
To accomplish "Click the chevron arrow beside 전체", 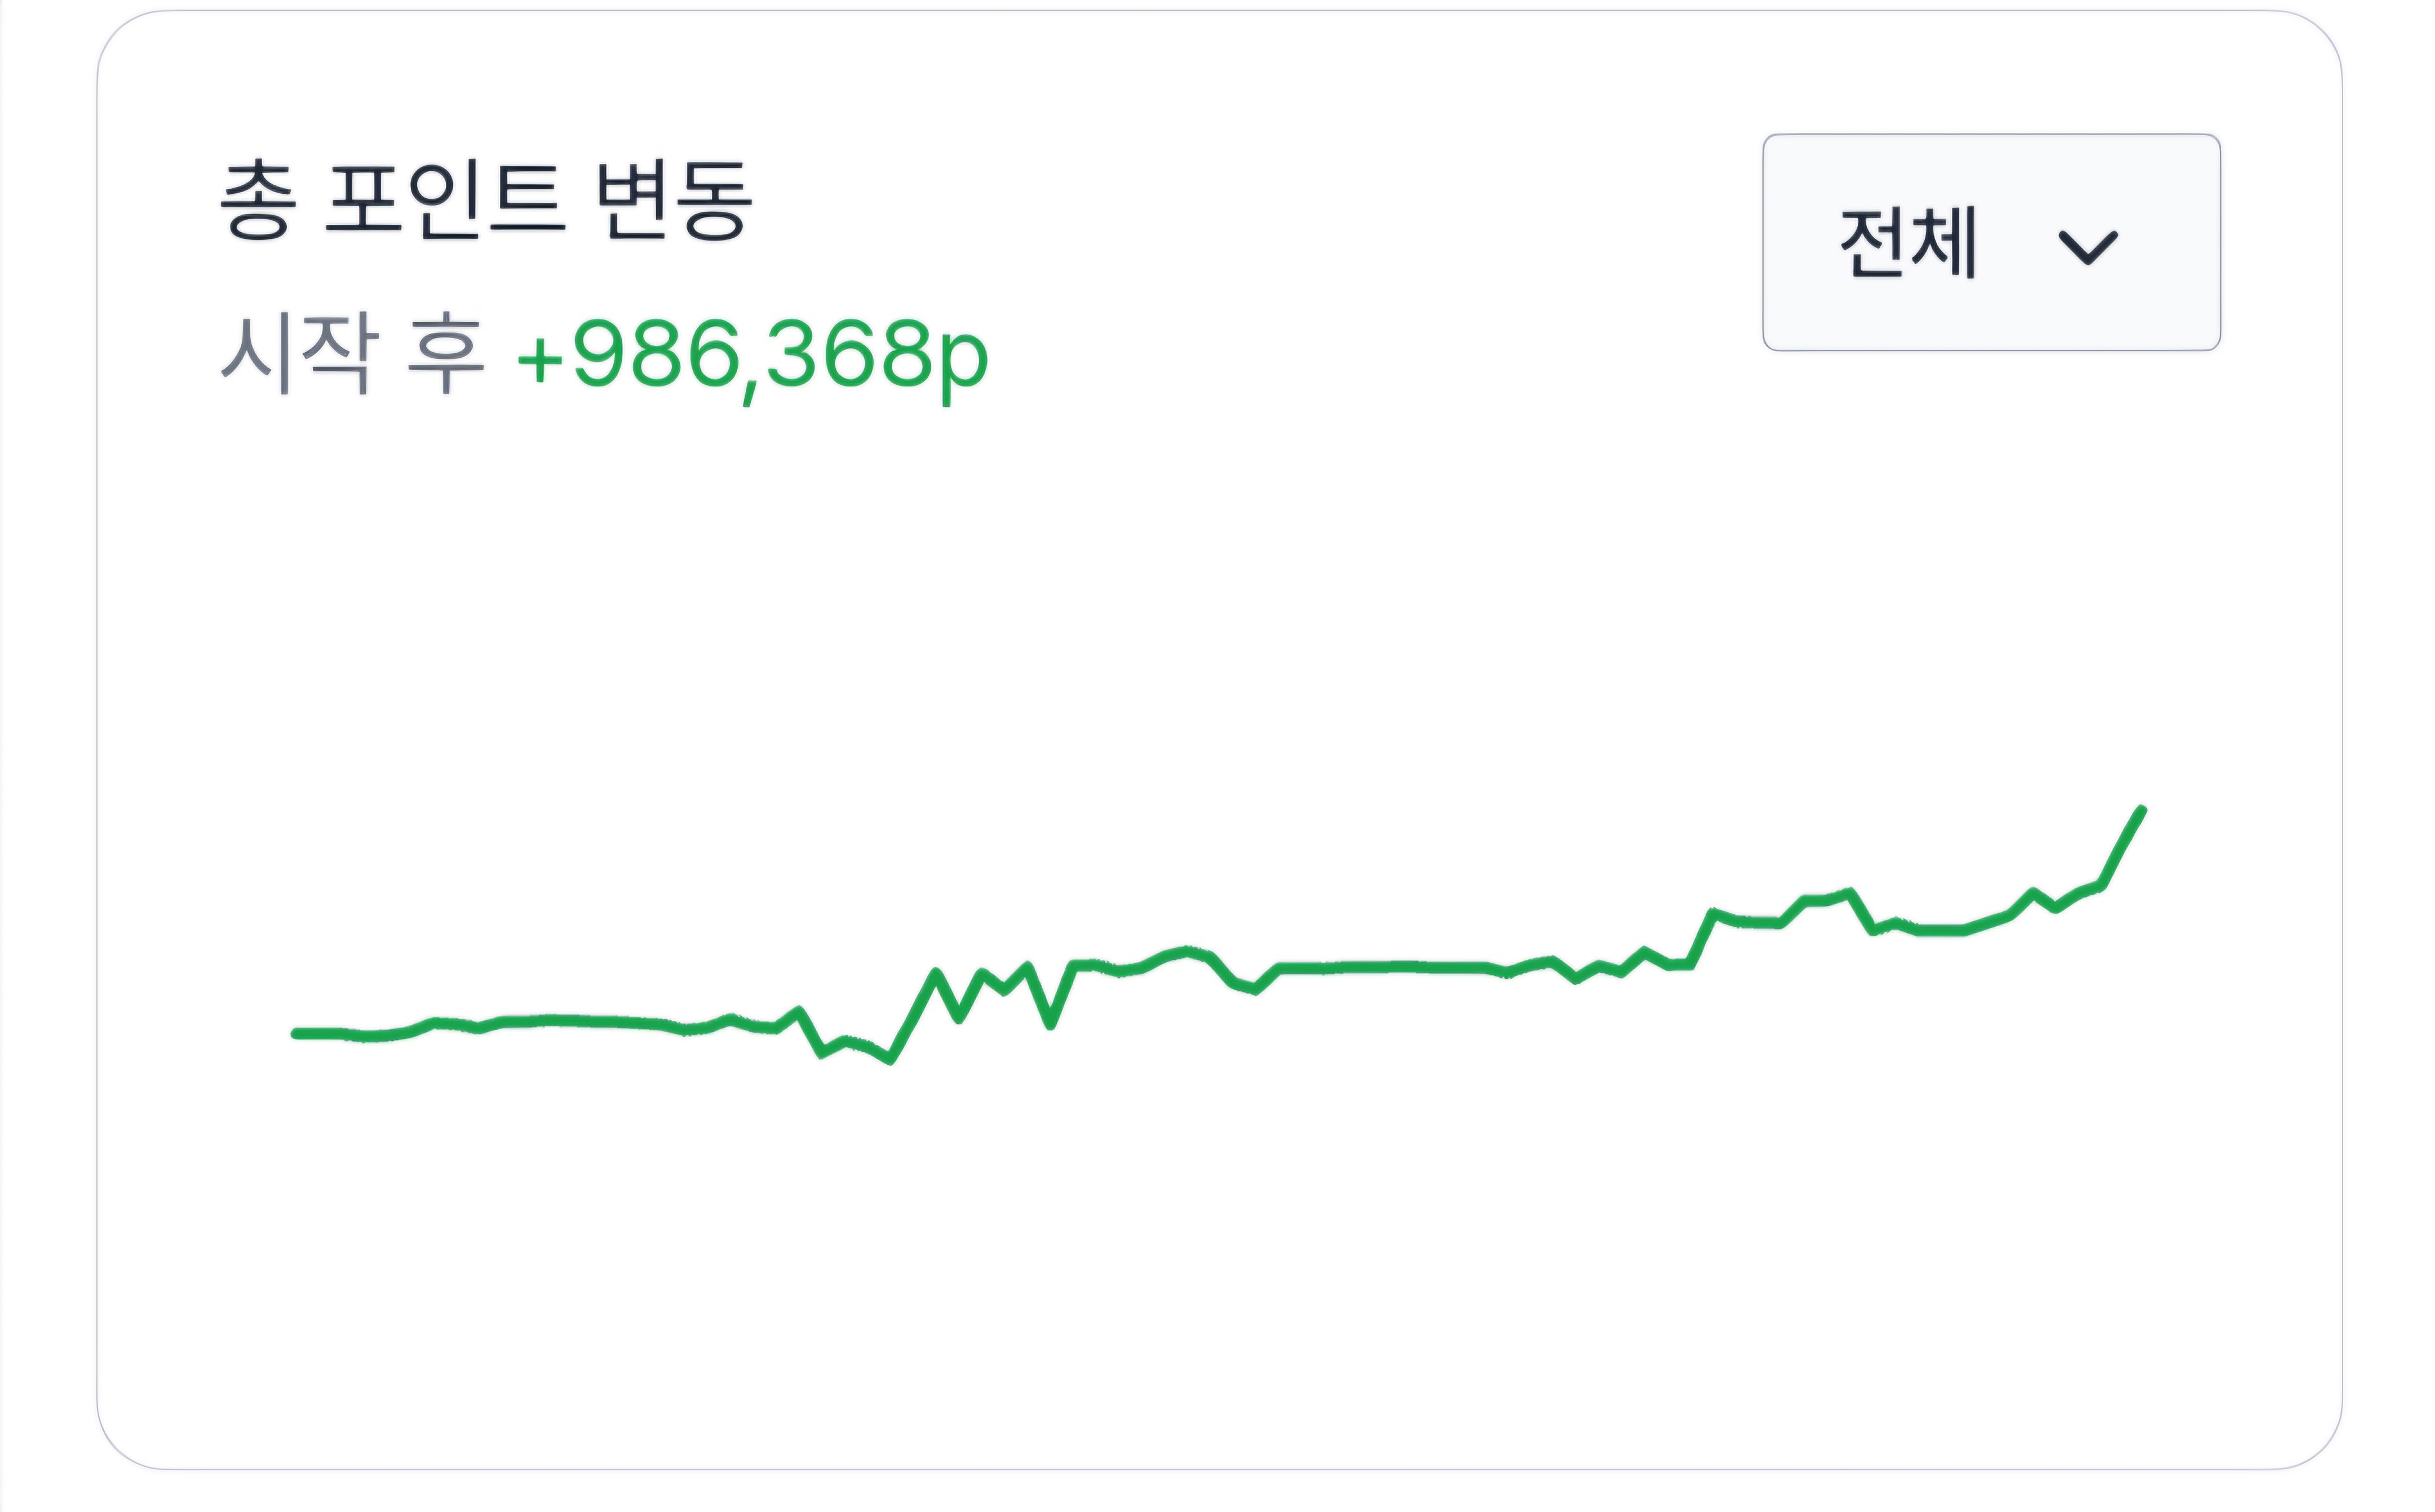I will [x=2087, y=246].
